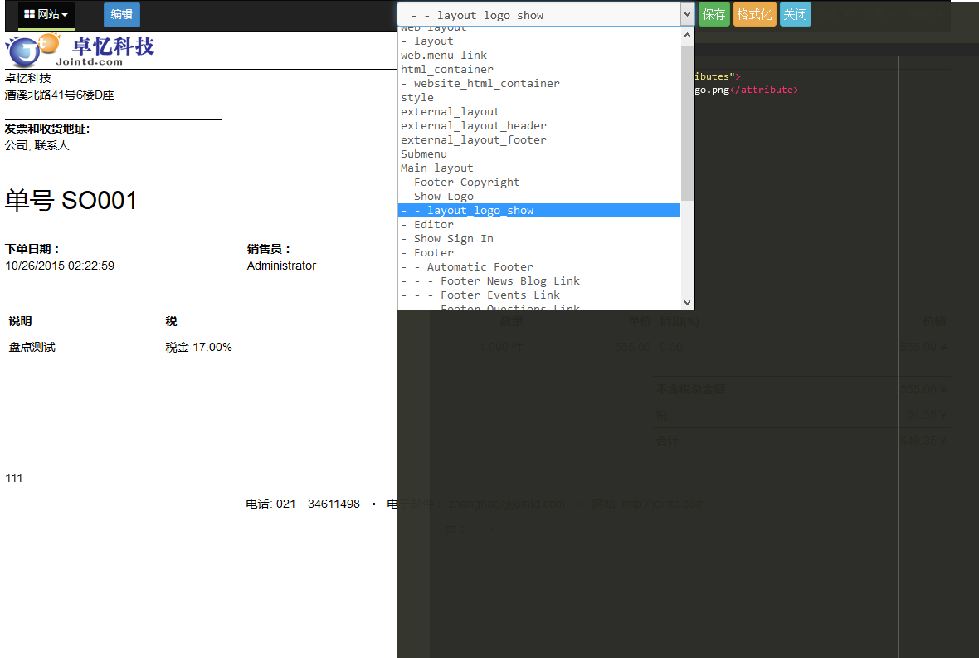Open the 网站 menu
The width and height of the screenshot is (979, 658).
[x=46, y=15]
